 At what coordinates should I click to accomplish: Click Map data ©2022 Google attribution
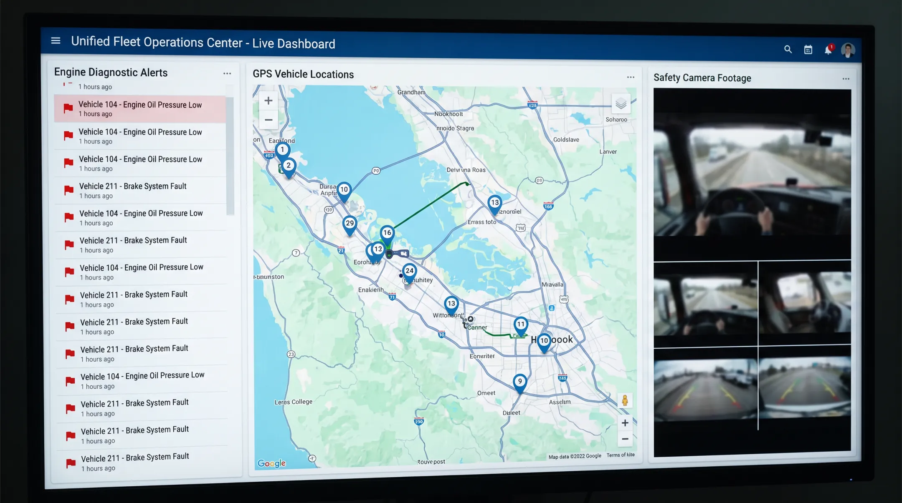(575, 457)
